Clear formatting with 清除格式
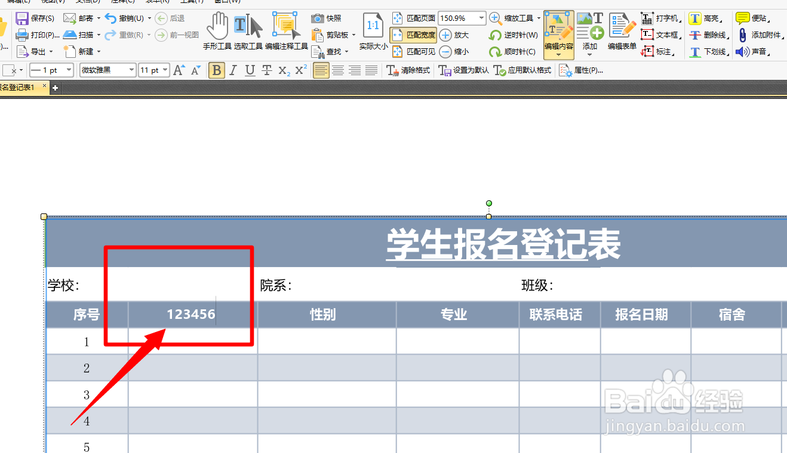 (x=408, y=70)
